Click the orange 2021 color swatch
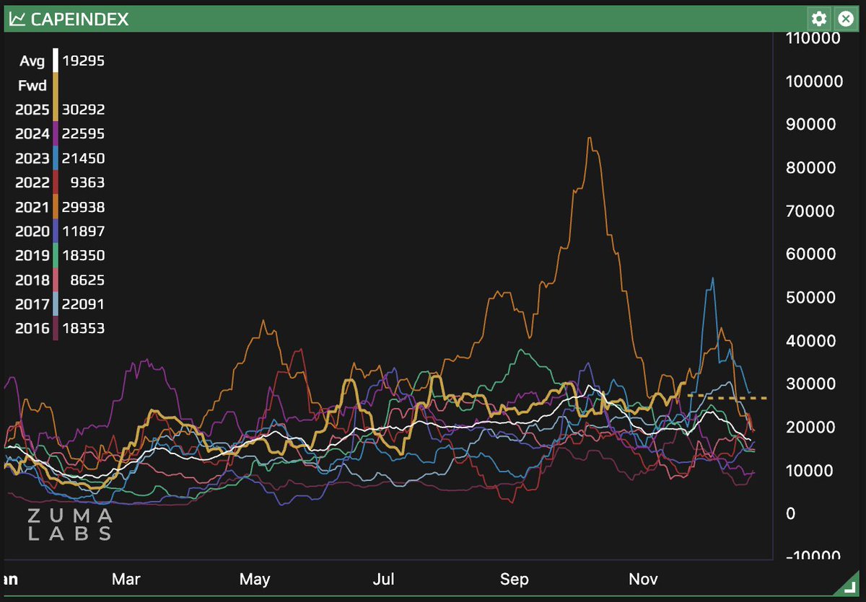Viewport: 866px width, 602px height. click(56, 208)
